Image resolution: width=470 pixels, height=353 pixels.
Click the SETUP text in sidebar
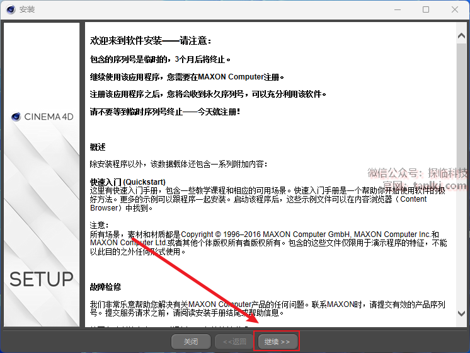click(42, 279)
